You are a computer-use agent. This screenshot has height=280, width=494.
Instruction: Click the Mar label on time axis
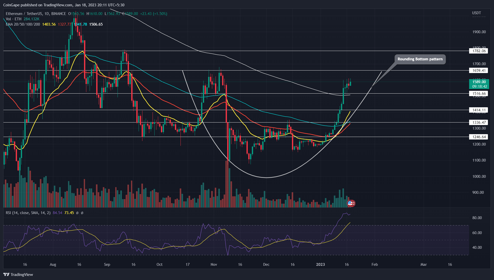click(424, 264)
